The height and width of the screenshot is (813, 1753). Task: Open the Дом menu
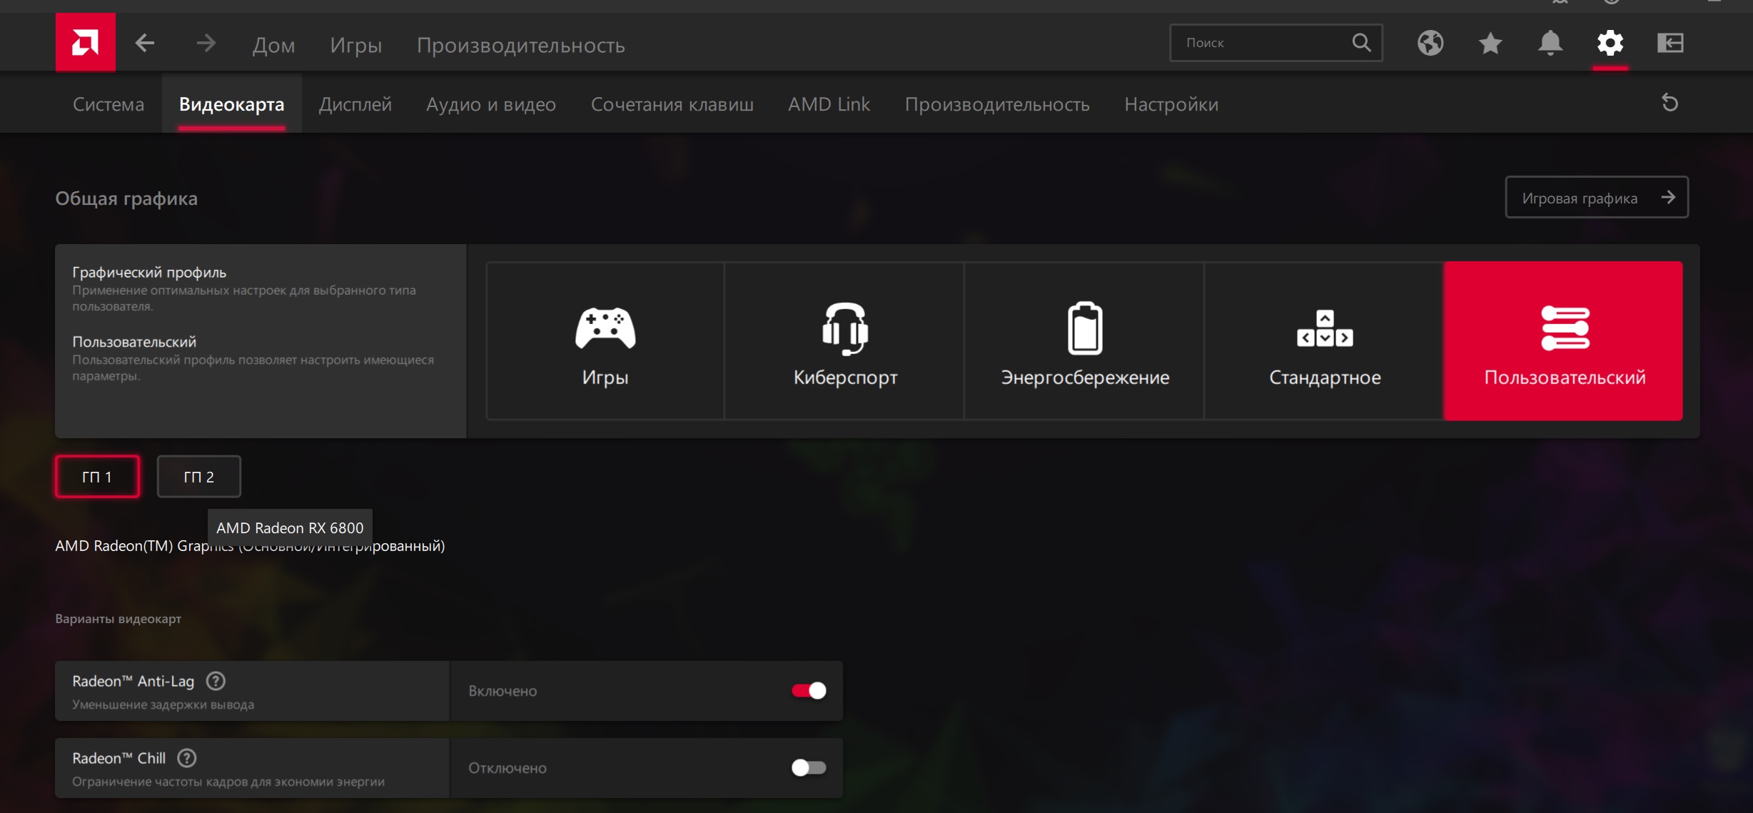tap(273, 45)
